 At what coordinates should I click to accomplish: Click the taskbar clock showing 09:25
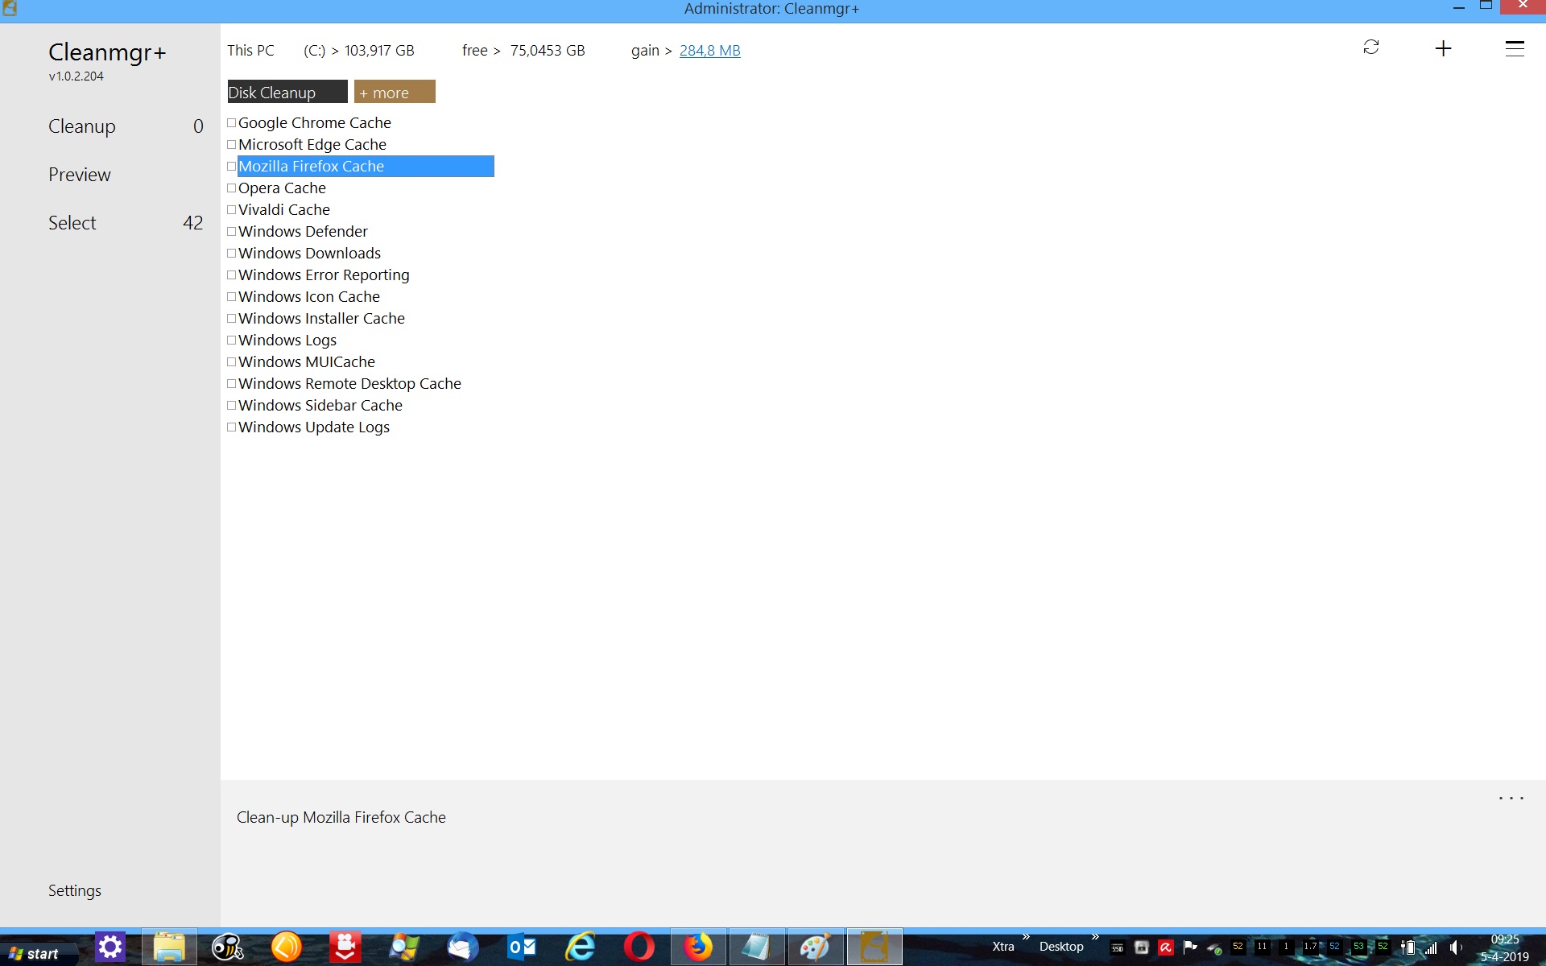point(1504,939)
